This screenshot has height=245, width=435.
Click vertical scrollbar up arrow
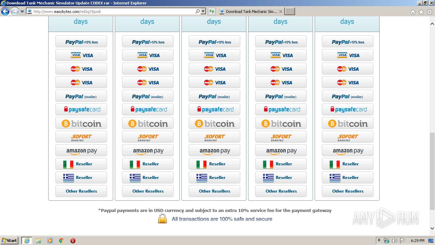(432, 24)
